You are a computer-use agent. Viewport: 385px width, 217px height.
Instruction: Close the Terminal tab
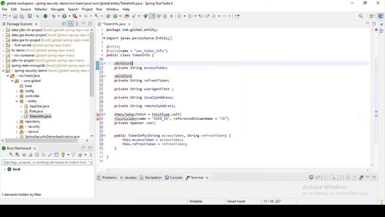[x=207, y=178]
